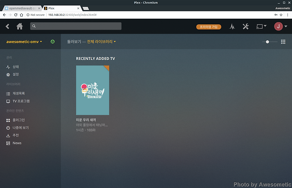Click the 둘러보기 label
292x188 pixels.
tap(74, 41)
